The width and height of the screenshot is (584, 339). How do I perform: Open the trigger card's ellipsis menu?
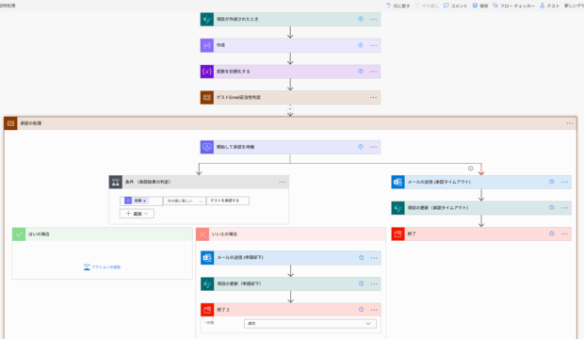pyautogui.click(x=374, y=20)
